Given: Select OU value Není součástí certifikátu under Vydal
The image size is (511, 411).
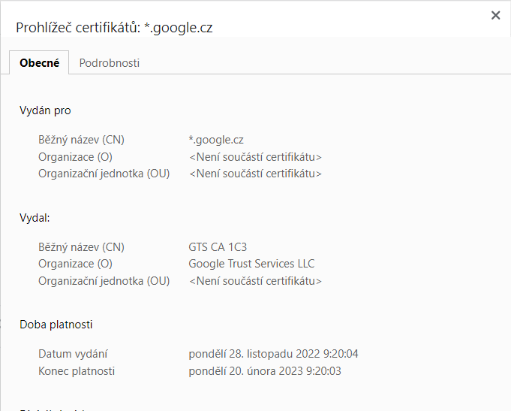Looking at the screenshot, I should (255, 281).
